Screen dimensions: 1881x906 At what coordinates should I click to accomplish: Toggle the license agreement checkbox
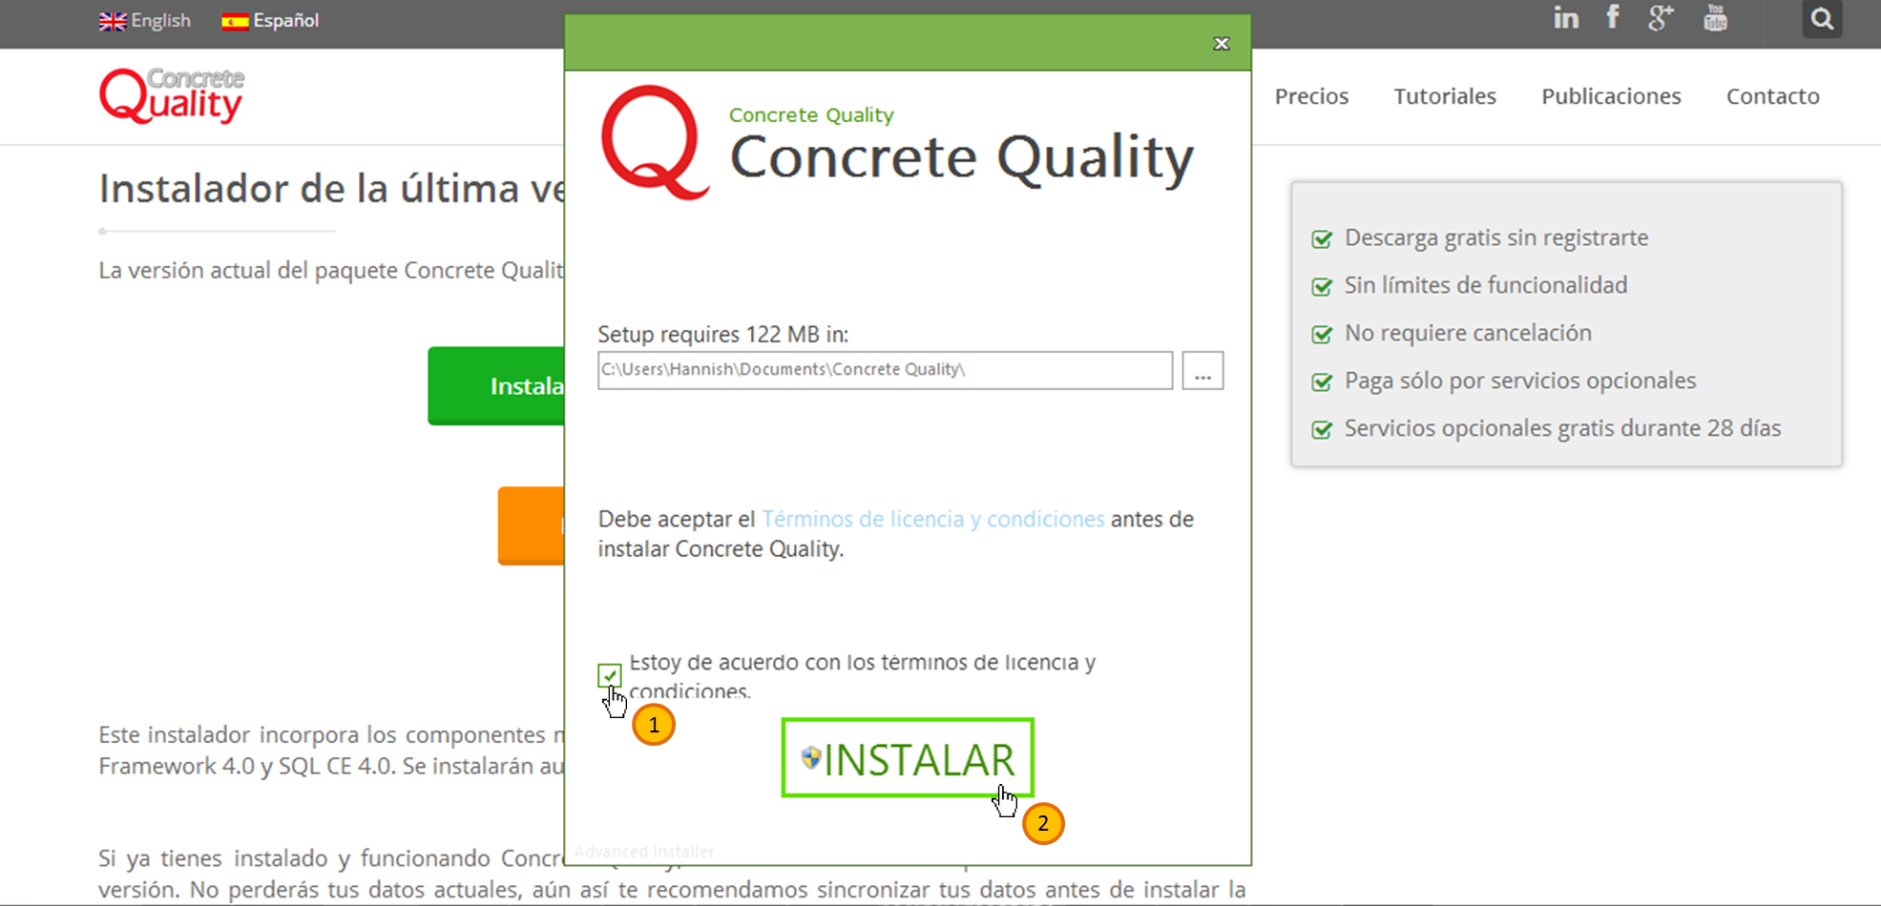[610, 675]
